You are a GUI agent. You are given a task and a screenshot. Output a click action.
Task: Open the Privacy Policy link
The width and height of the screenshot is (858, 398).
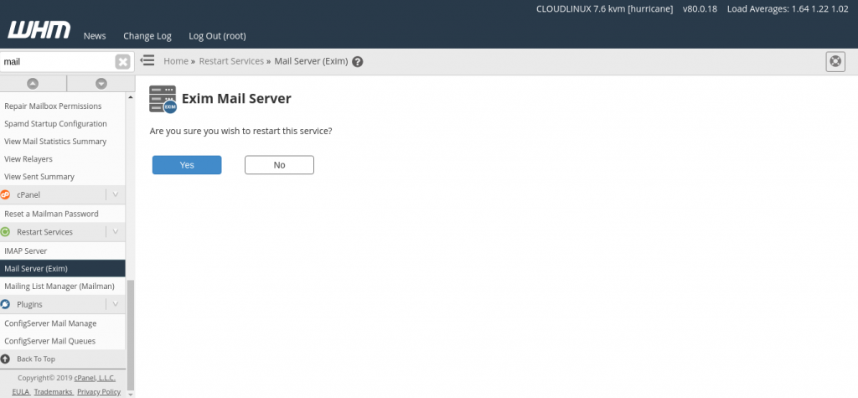[99, 392]
